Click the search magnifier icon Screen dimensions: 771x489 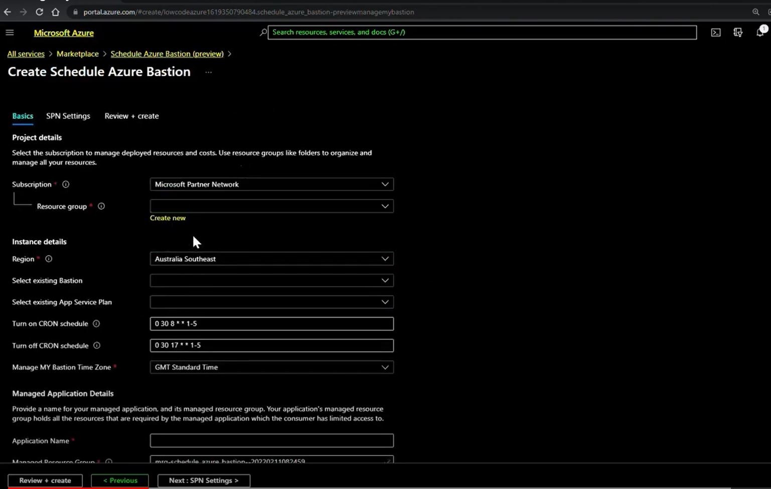[x=263, y=32]
